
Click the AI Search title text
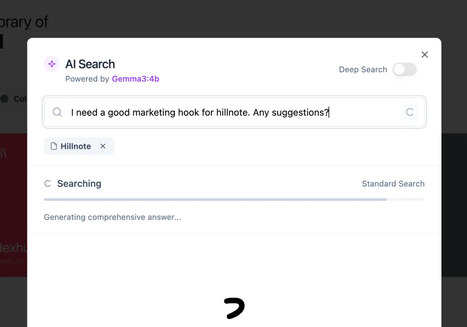coord(90,64)
